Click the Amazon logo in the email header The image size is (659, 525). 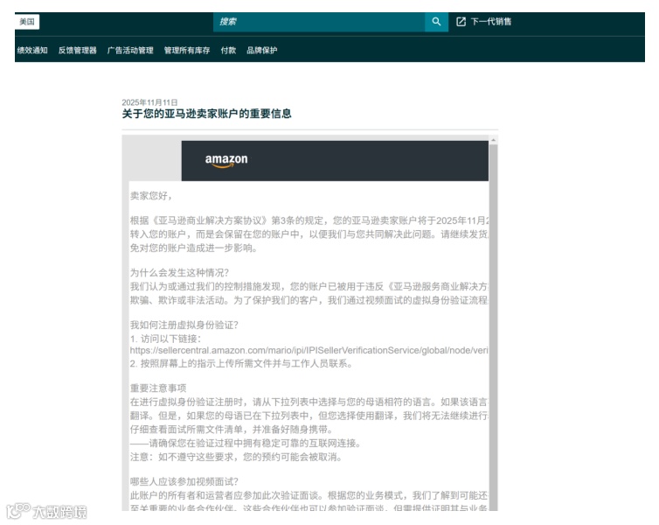pyautogui.click(x=226, y=160)
